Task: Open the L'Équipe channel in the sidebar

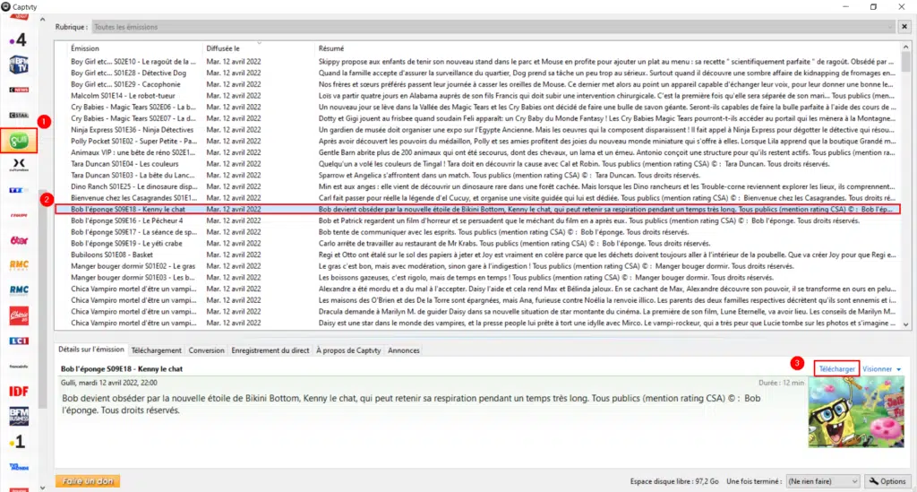Action: 19,215
